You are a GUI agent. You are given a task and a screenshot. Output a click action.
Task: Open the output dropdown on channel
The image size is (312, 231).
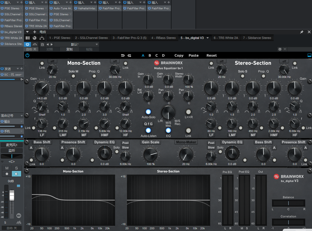pos(21,121)
